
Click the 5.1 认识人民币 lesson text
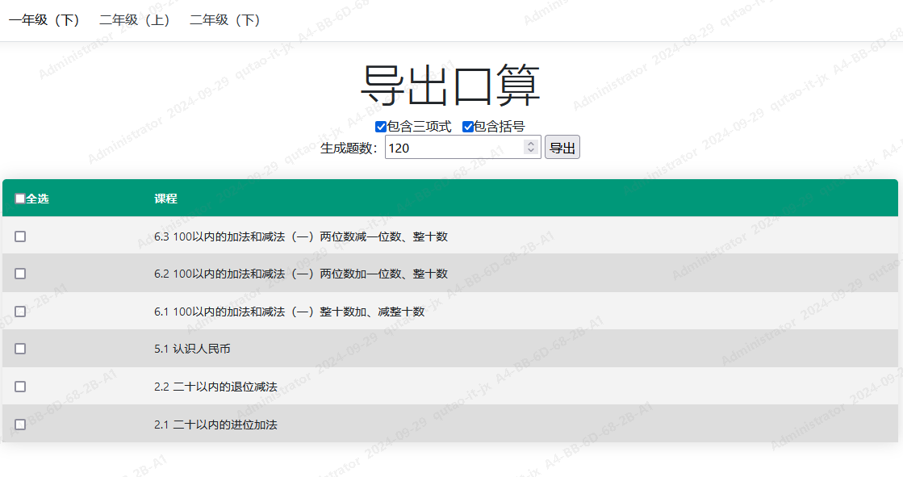pyautogui.click(x=192, y=349)
